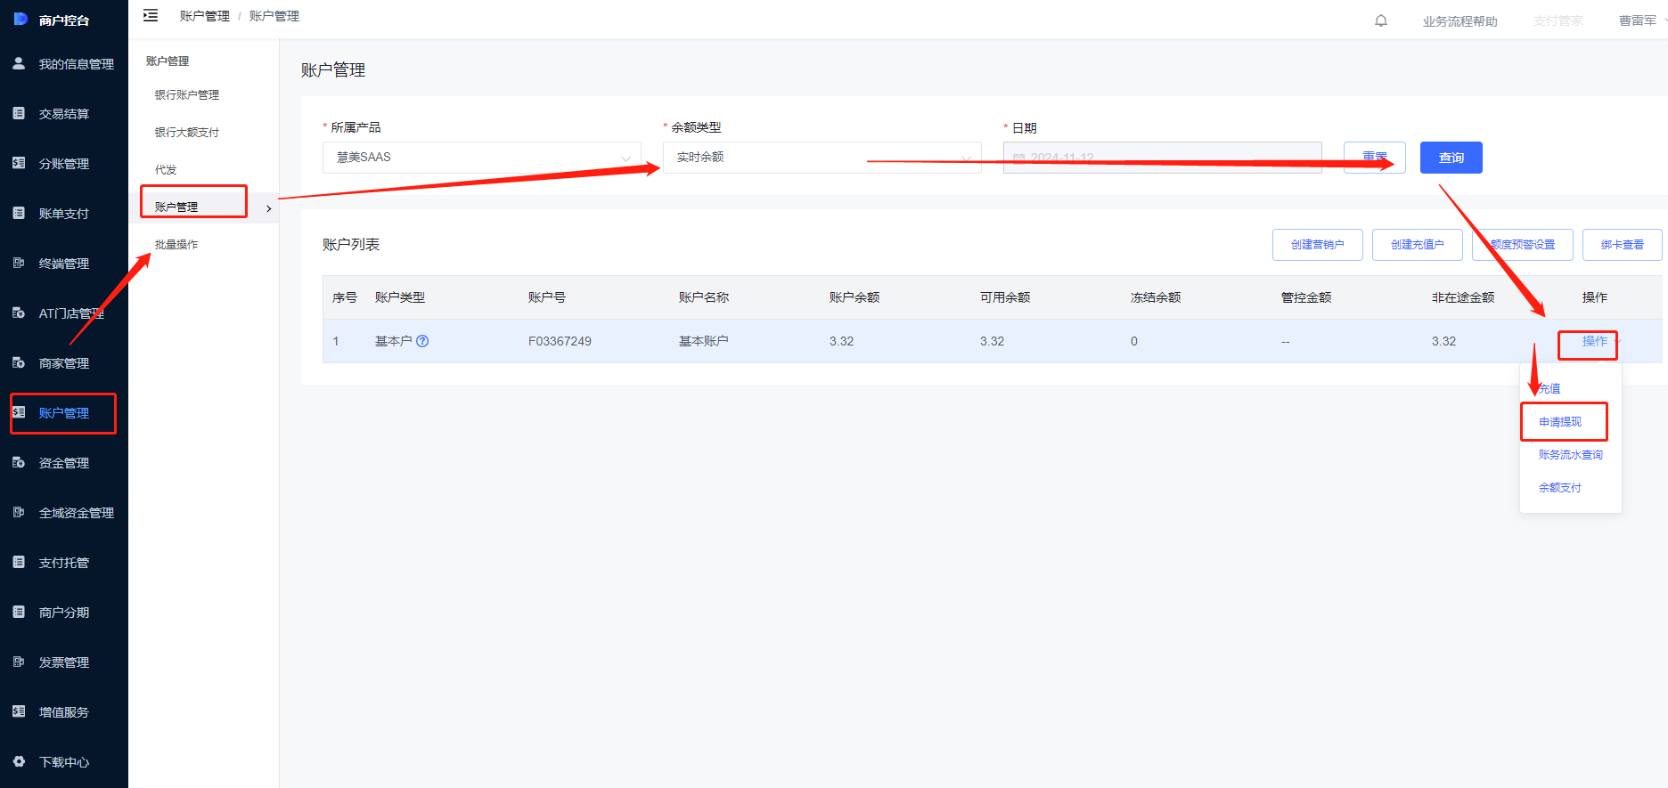1668x788 pixels.
Task: Click the 增值服务 sidebar icon
Action: click(19, 711)
